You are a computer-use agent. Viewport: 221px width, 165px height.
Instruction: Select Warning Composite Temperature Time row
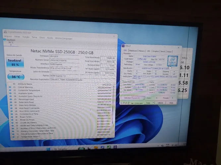pyautogui.click(x=62, y=131)
